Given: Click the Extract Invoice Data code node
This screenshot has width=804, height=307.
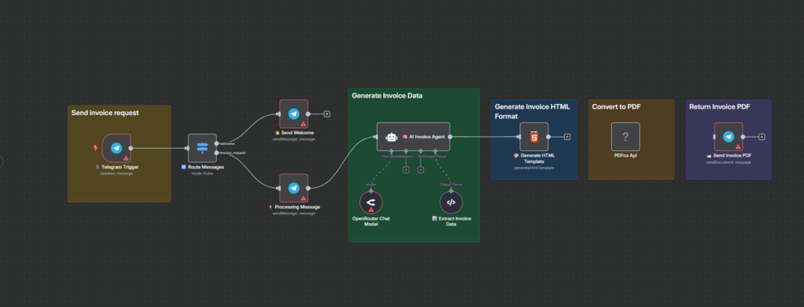Looking at the screenshot, I should [x=450, y=202].
